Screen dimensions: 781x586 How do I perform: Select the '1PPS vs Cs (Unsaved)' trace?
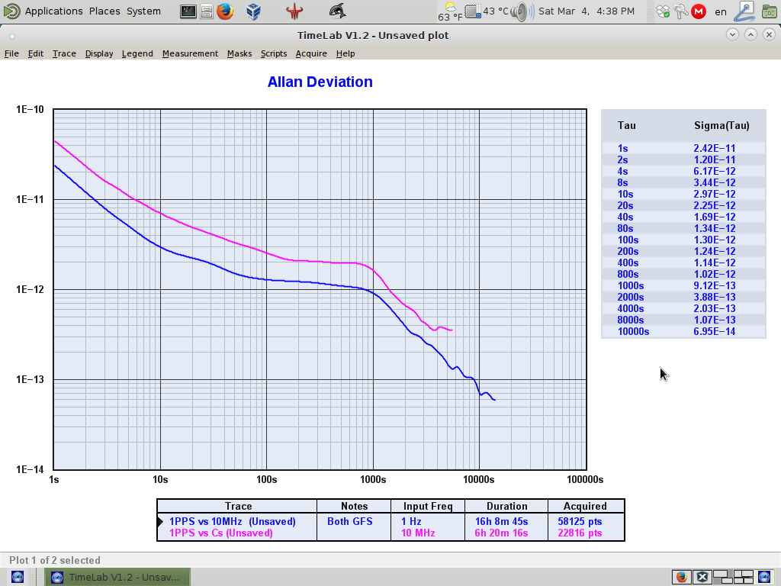[x=221, y=533]
